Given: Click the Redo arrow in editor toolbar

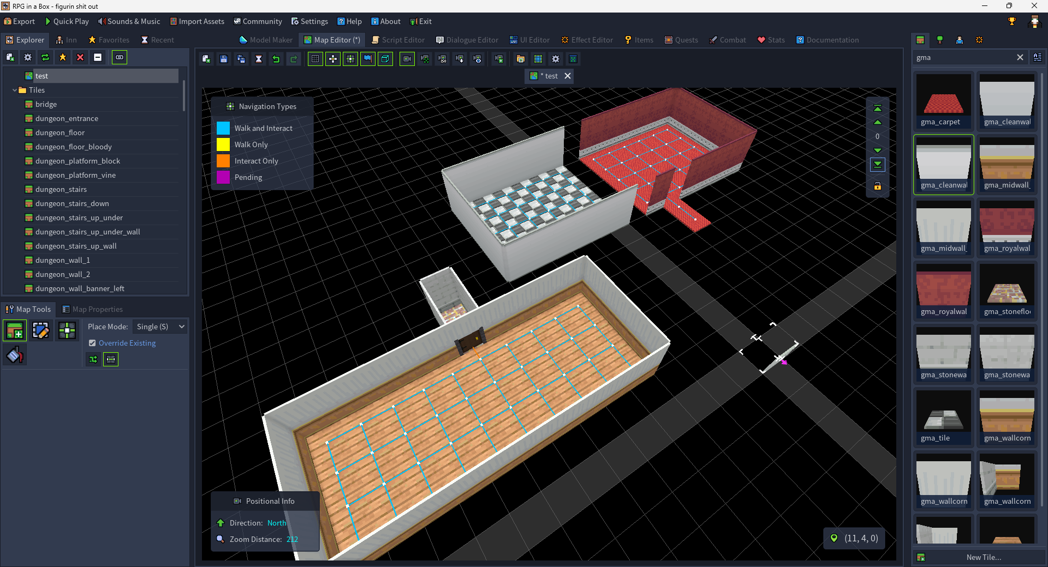Looking at the screenshot, I should point(294,59).
